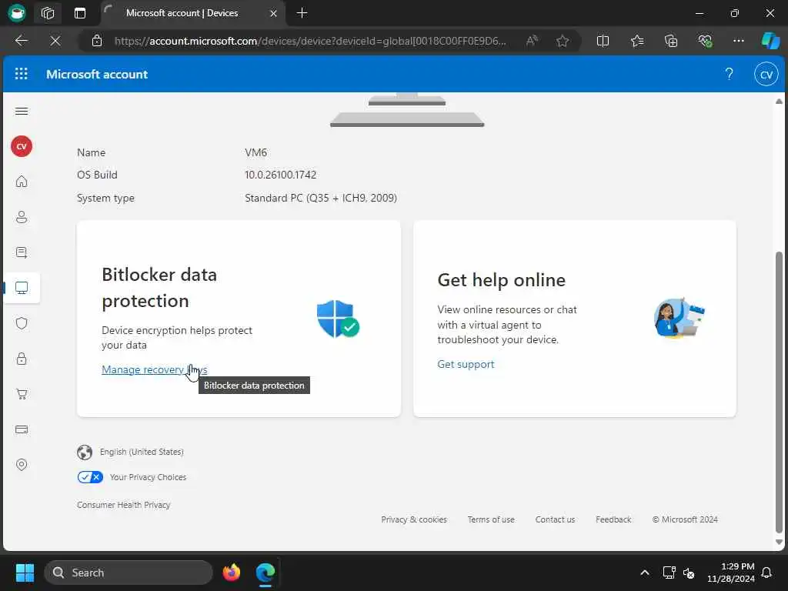Toggle Your Privacy Choices switch icon
The height and width of the screenshot is (591, 788).
pyautogui.click(x=90, y=477)
